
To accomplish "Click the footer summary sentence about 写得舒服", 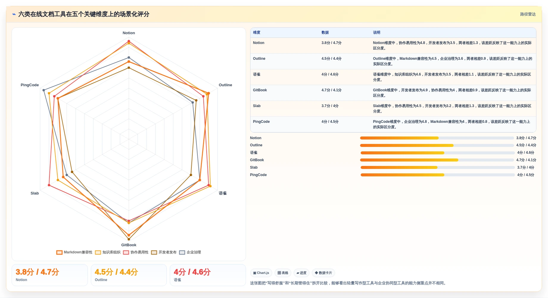I will click(349, 283).
